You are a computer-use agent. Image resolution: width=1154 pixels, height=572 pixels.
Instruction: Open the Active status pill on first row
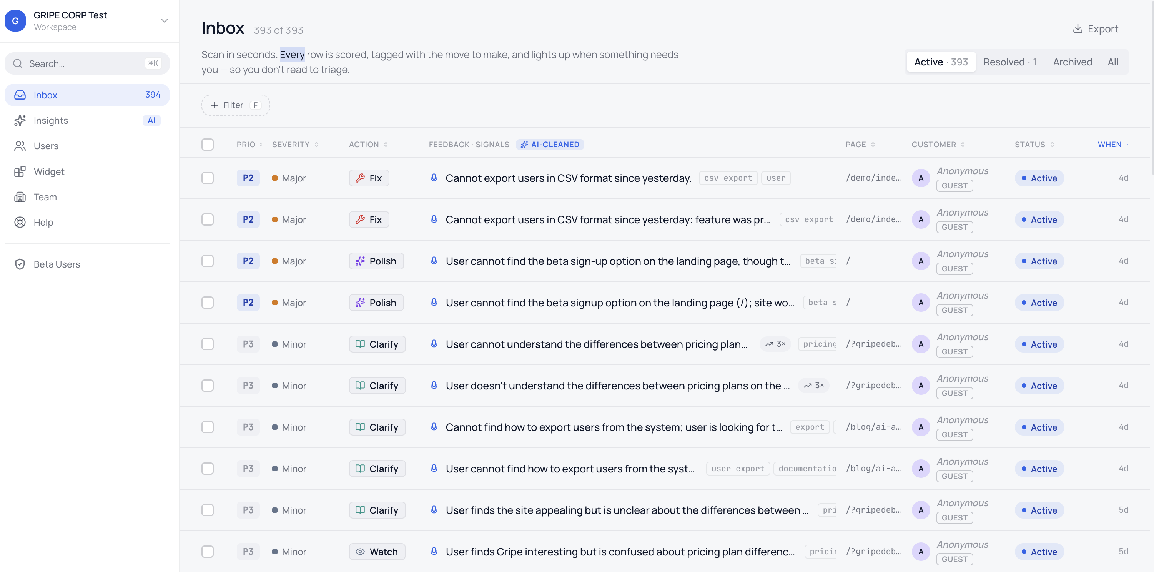point(1039,178)
